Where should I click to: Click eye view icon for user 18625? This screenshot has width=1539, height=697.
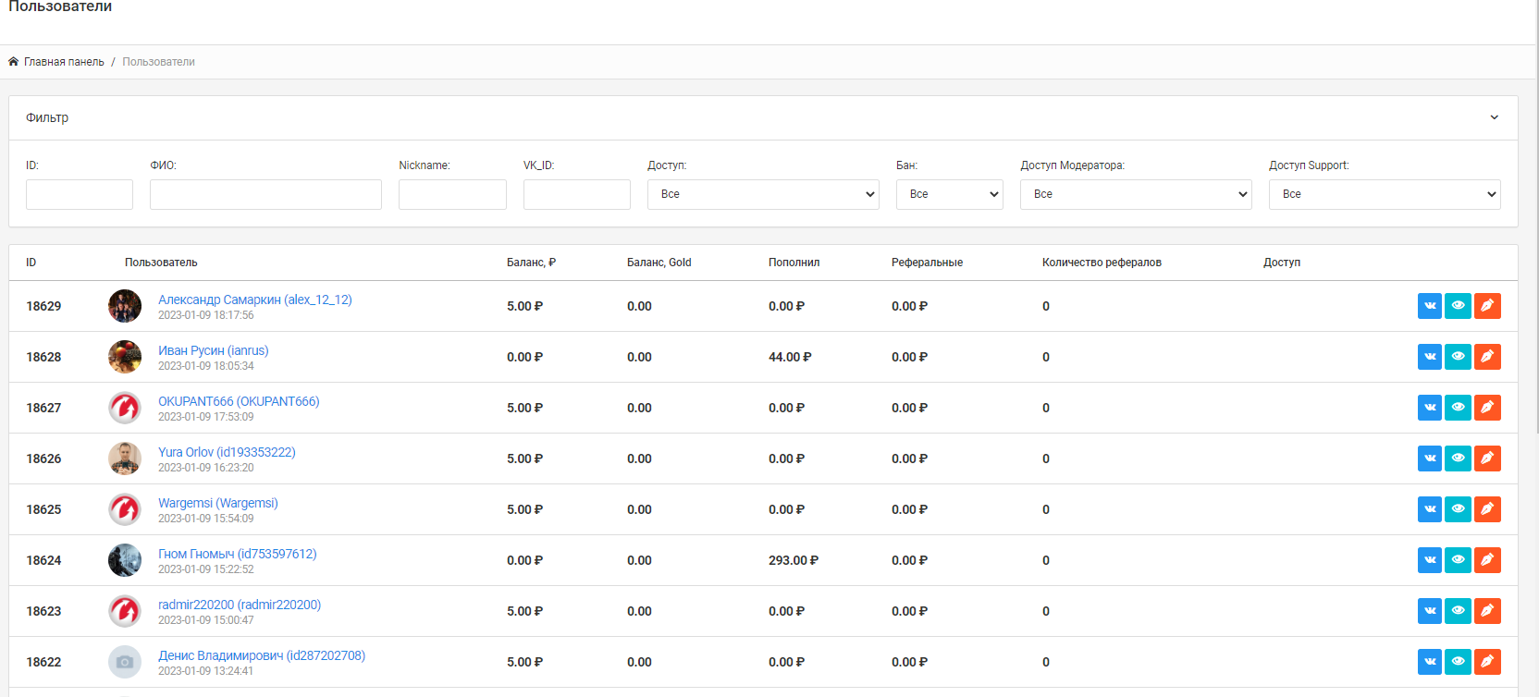[x=1458, y=509]
